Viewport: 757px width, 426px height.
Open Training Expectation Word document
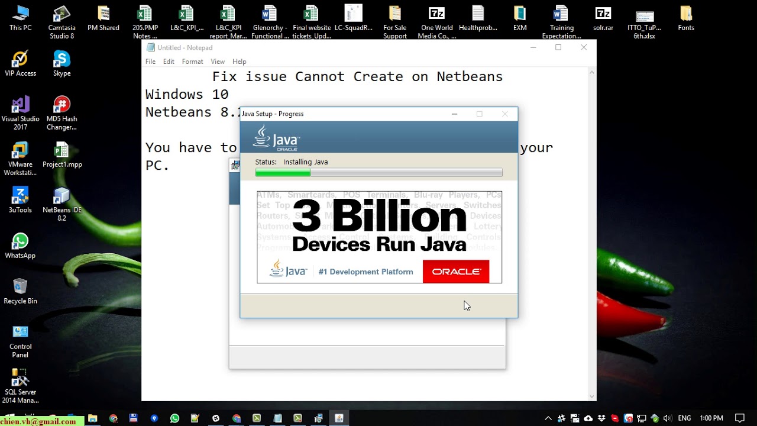561,22
